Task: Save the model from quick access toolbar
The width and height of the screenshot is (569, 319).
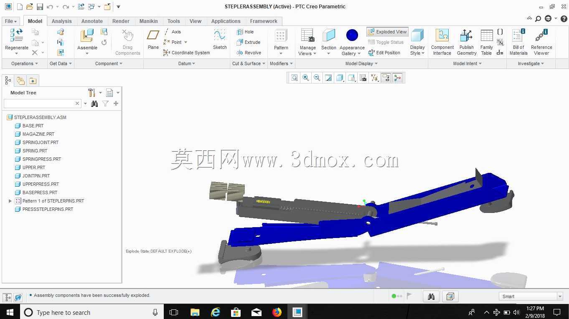Action: coord(40,7)
